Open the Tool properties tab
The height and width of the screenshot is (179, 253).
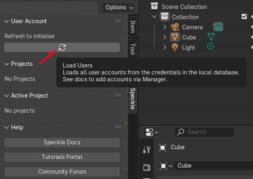[x=147, y=150]
